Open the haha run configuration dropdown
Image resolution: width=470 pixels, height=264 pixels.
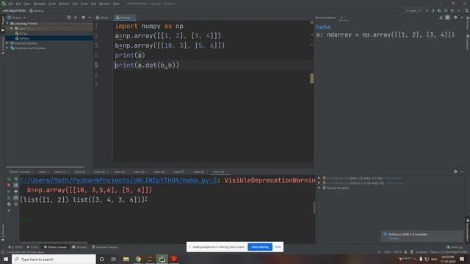[413, 10]
